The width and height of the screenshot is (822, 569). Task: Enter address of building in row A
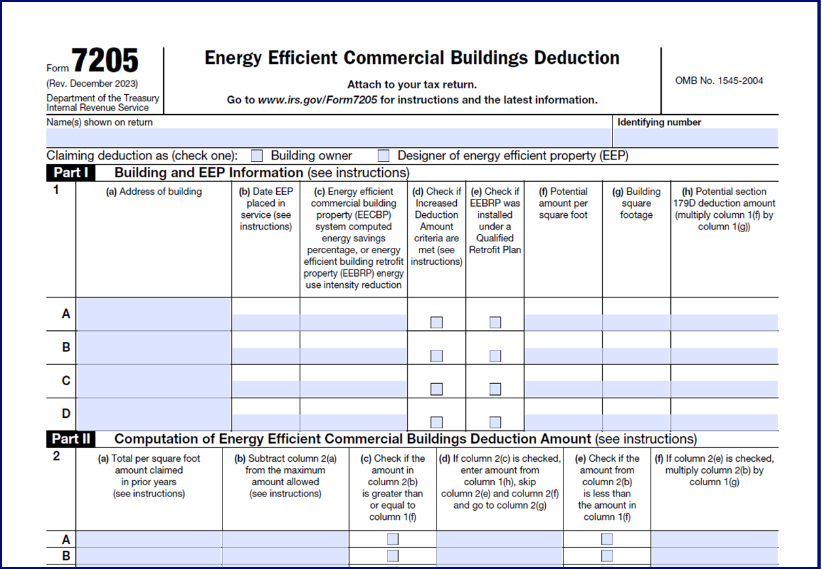click(x=154, y=315)
